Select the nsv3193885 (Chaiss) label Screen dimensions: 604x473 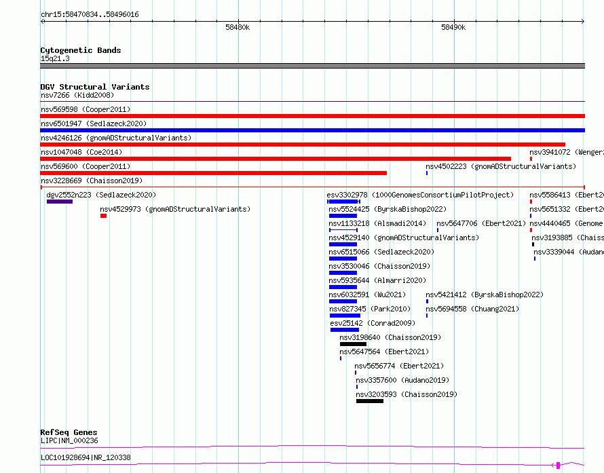click(x=568, y=238)
